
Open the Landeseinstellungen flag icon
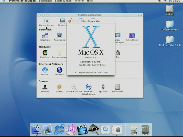tap(118, 35)
